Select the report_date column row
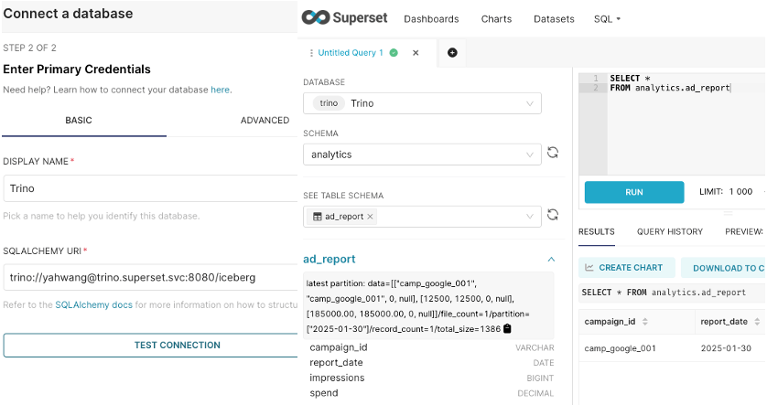The width and height of the screenshot is (767, 405). pyautogui.click(x=432, y=363)
